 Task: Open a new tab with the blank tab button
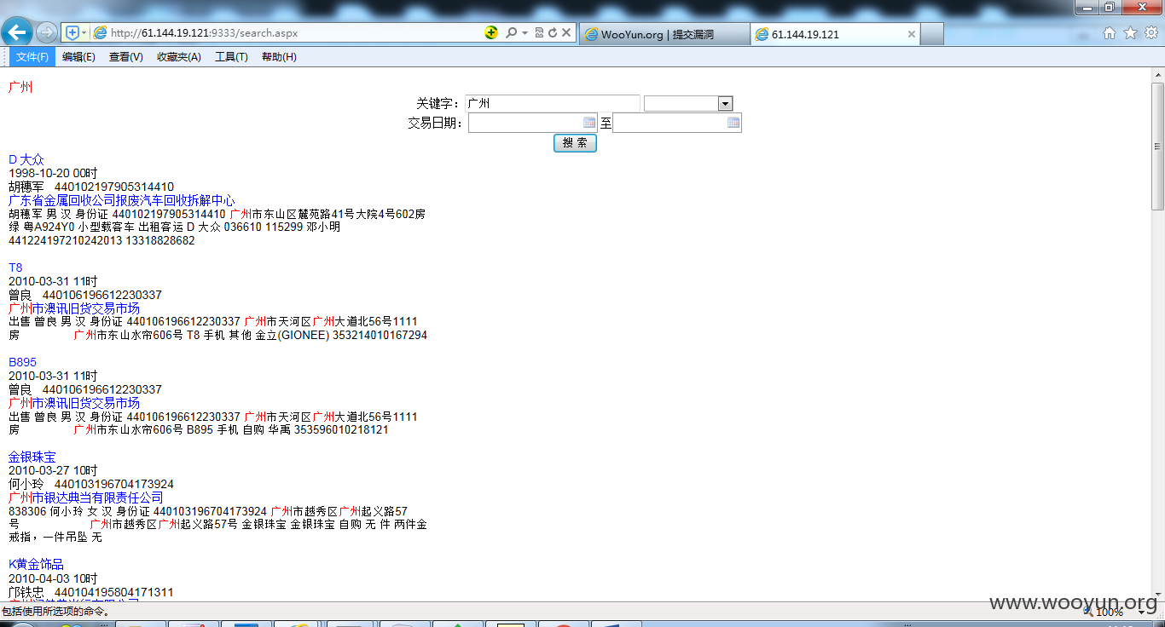click(x=932, y=34)
